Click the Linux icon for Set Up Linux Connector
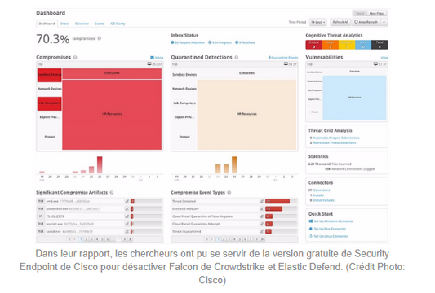 (311, 236)
